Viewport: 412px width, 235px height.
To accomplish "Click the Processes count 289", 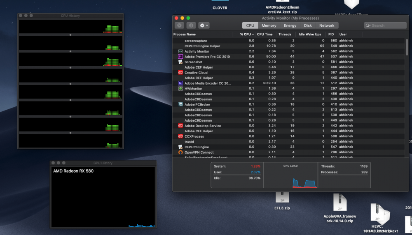I will [x=364, y=172].
